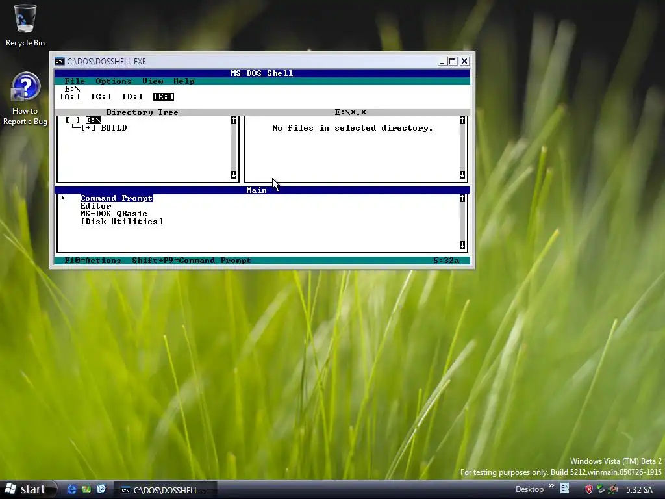This screenshot has height=499, width=665.
Task: Open the Recycle Bin desktop icon
Action: pyautogui.click(x=25, y=25)
